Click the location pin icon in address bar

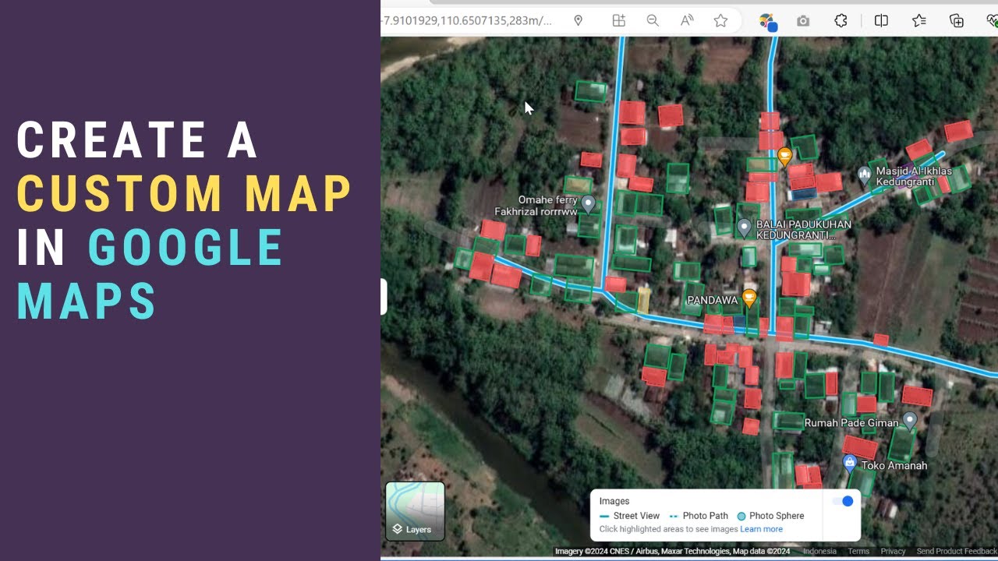578,20
